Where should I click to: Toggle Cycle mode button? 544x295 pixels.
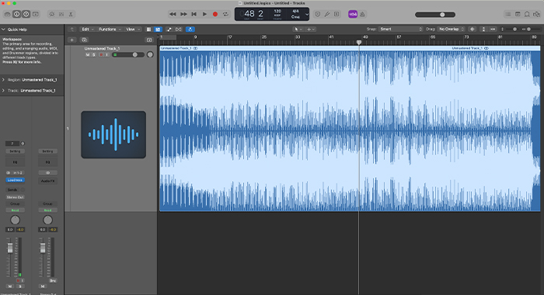(225, 14)
